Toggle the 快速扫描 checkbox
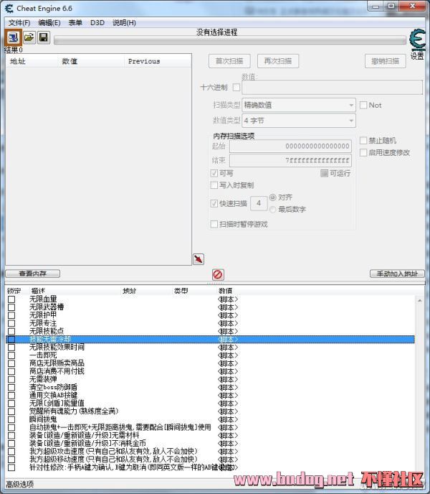 point(214,203)
